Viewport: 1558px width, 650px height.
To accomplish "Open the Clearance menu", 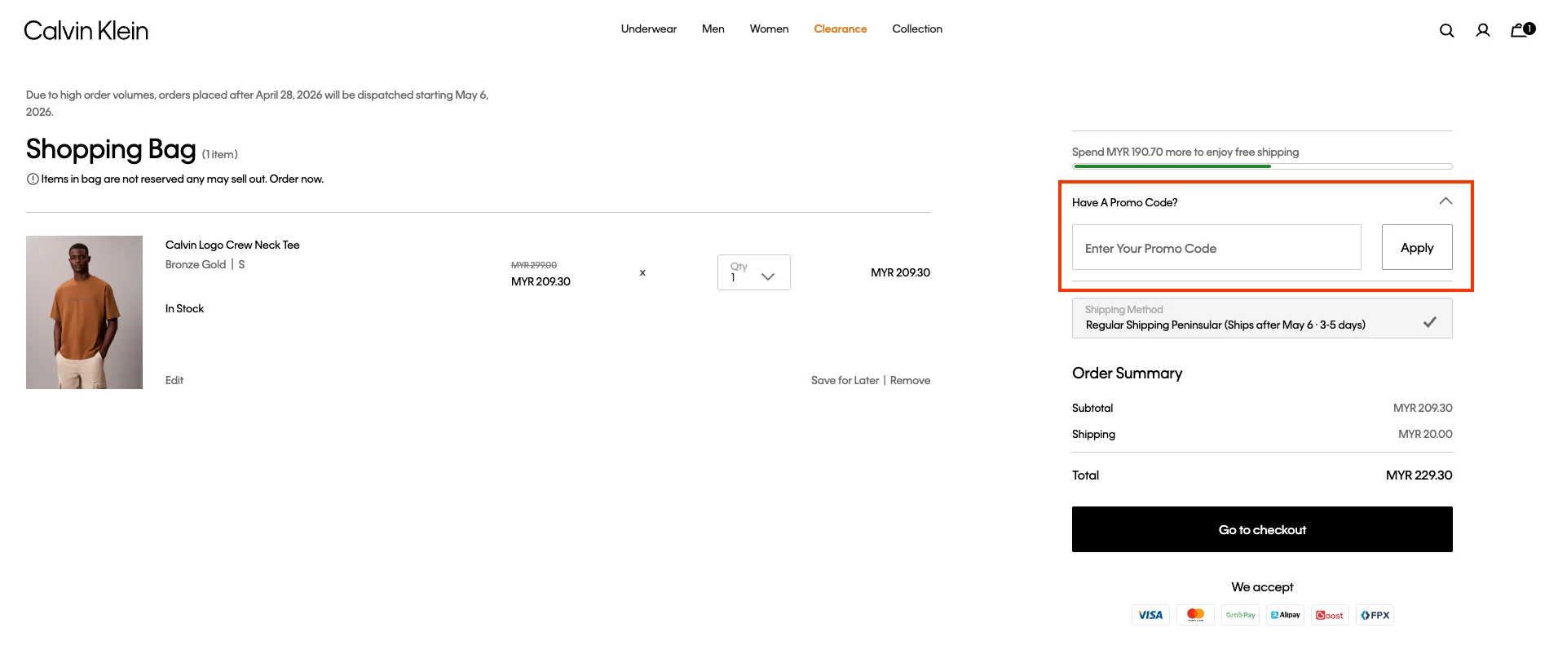I will click(x=840, y=29).
